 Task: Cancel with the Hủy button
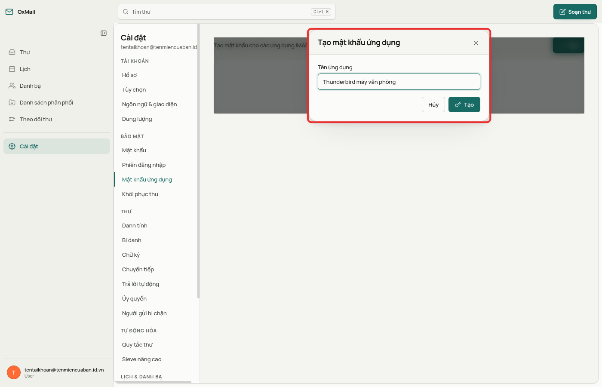tap(433, 104)
